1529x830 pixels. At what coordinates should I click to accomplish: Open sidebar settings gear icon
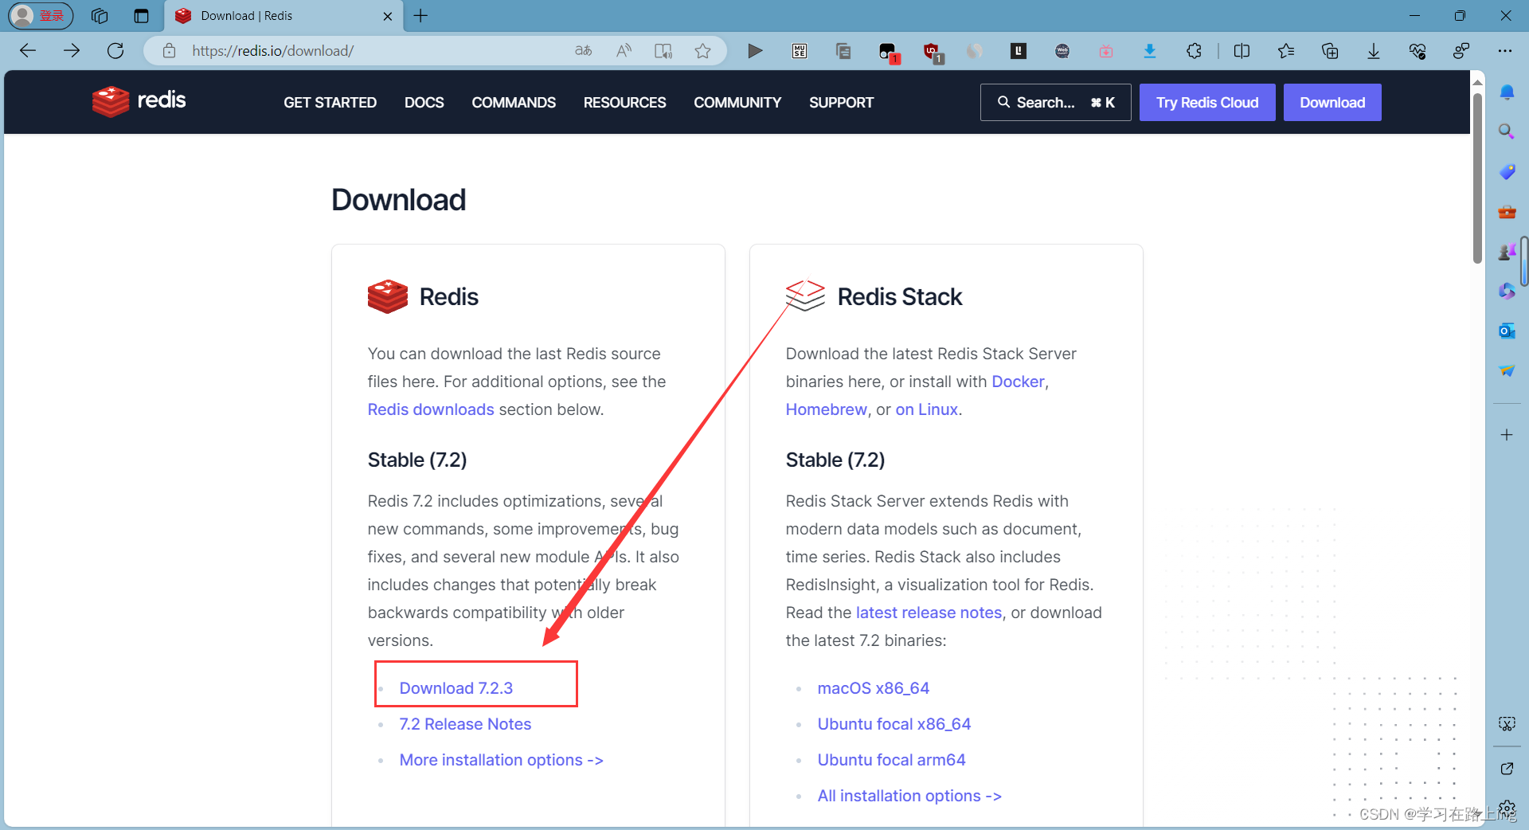click(1507, 808)
